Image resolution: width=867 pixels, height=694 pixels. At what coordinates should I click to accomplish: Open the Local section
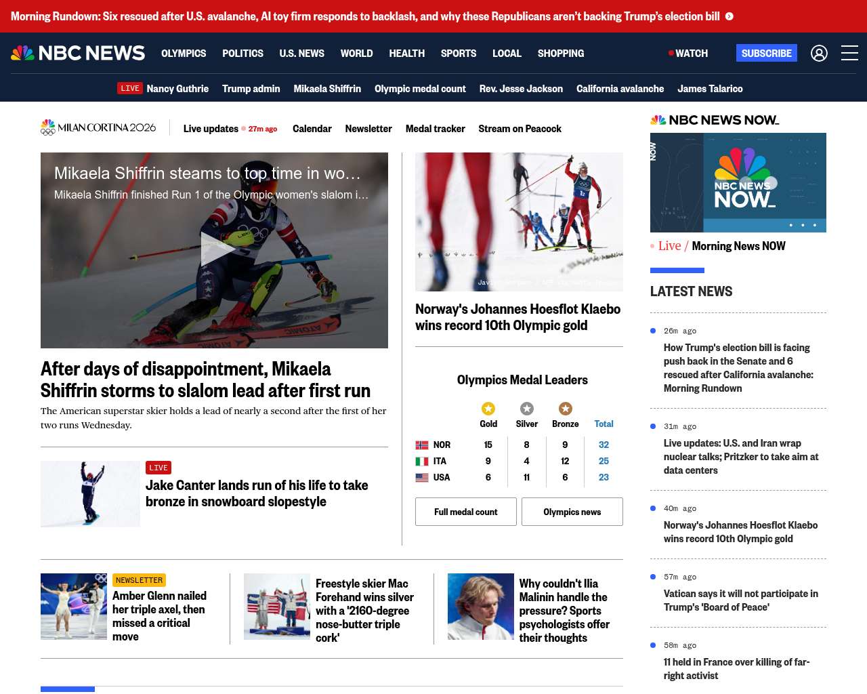507,53
